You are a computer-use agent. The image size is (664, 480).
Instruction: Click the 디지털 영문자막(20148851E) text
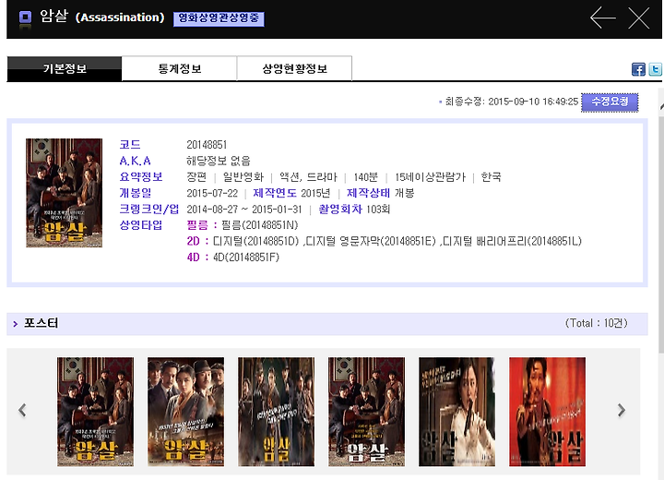click(370, 241)
